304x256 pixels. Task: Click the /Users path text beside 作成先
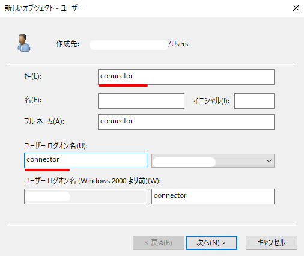pos(178,44)
